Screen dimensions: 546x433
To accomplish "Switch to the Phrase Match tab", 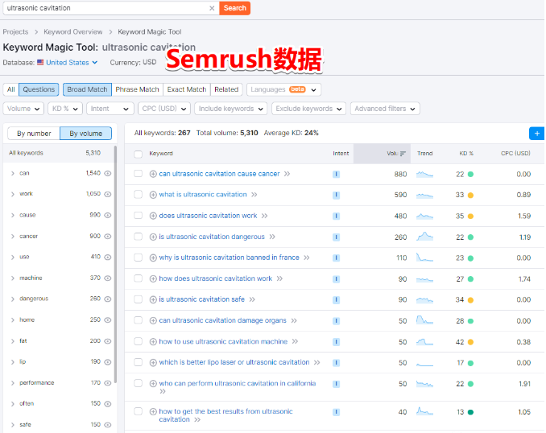I will click(137, 89).
